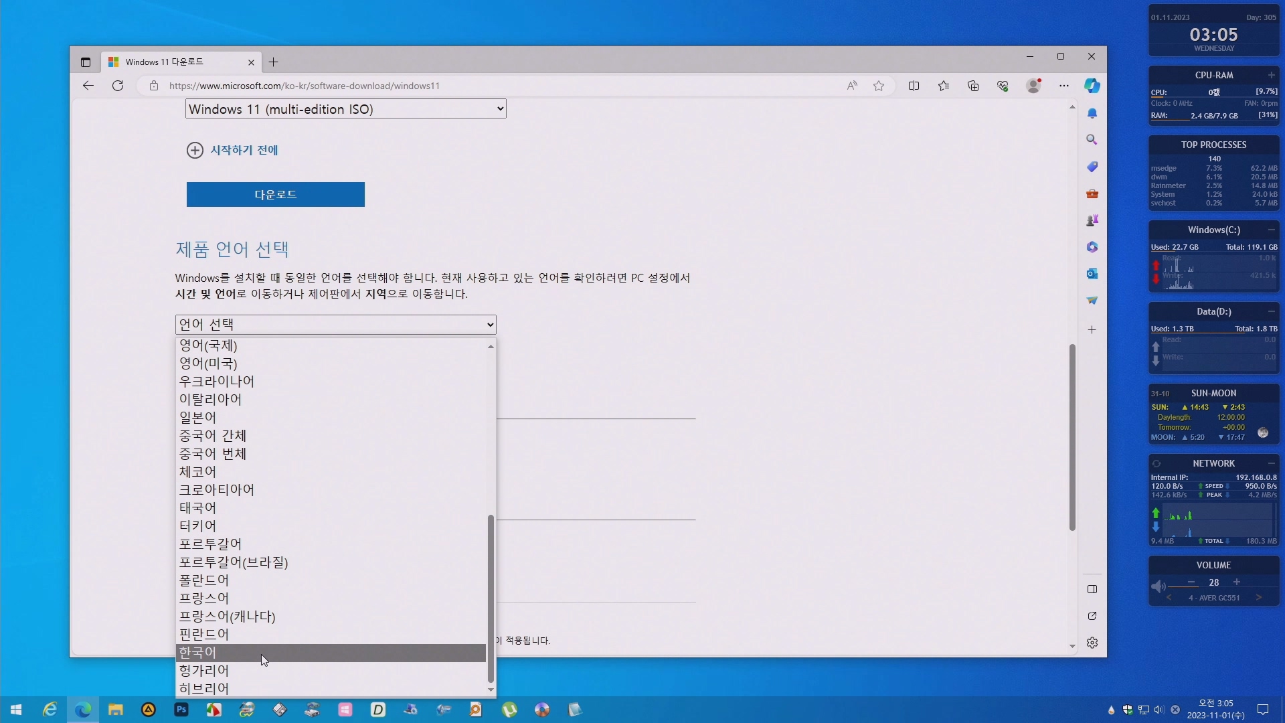Open the sidebar Shopping tag icon
Screen dimensions: 1285x723
coord(1092,167)
